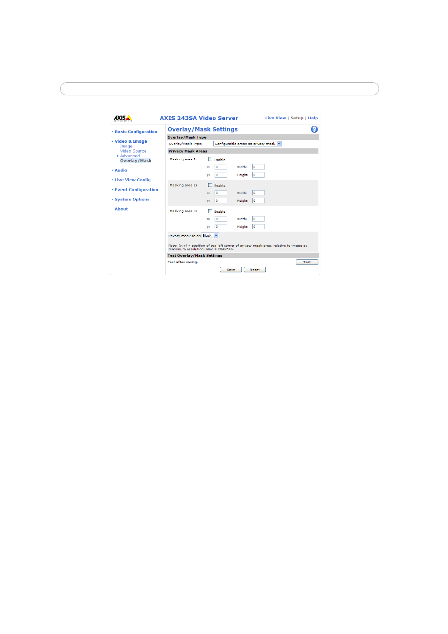Image resolution: width=448 pixels, height=634 pixels.
Task: Focus Masking area 2 Width field
Action: click(258, 193)
